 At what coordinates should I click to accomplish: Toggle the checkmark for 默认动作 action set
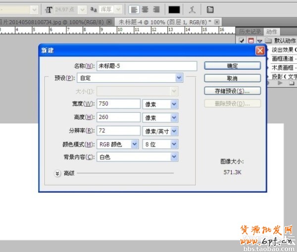[242, 40]
